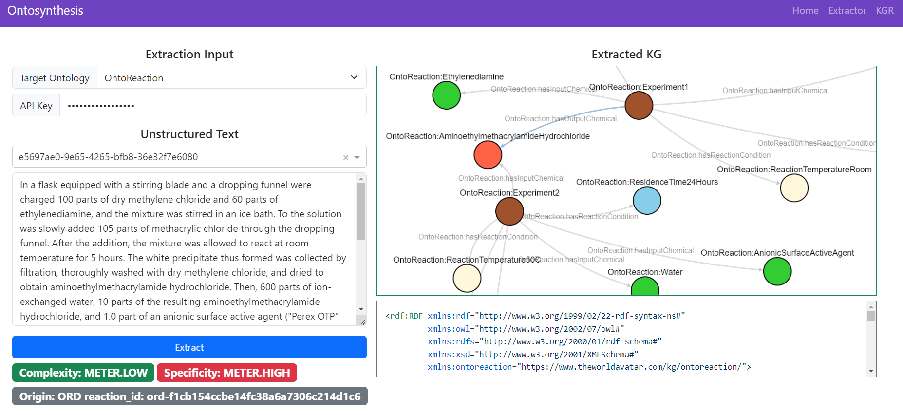Click the green AnionicSurfaceActiveAgent node

[777, 271]
